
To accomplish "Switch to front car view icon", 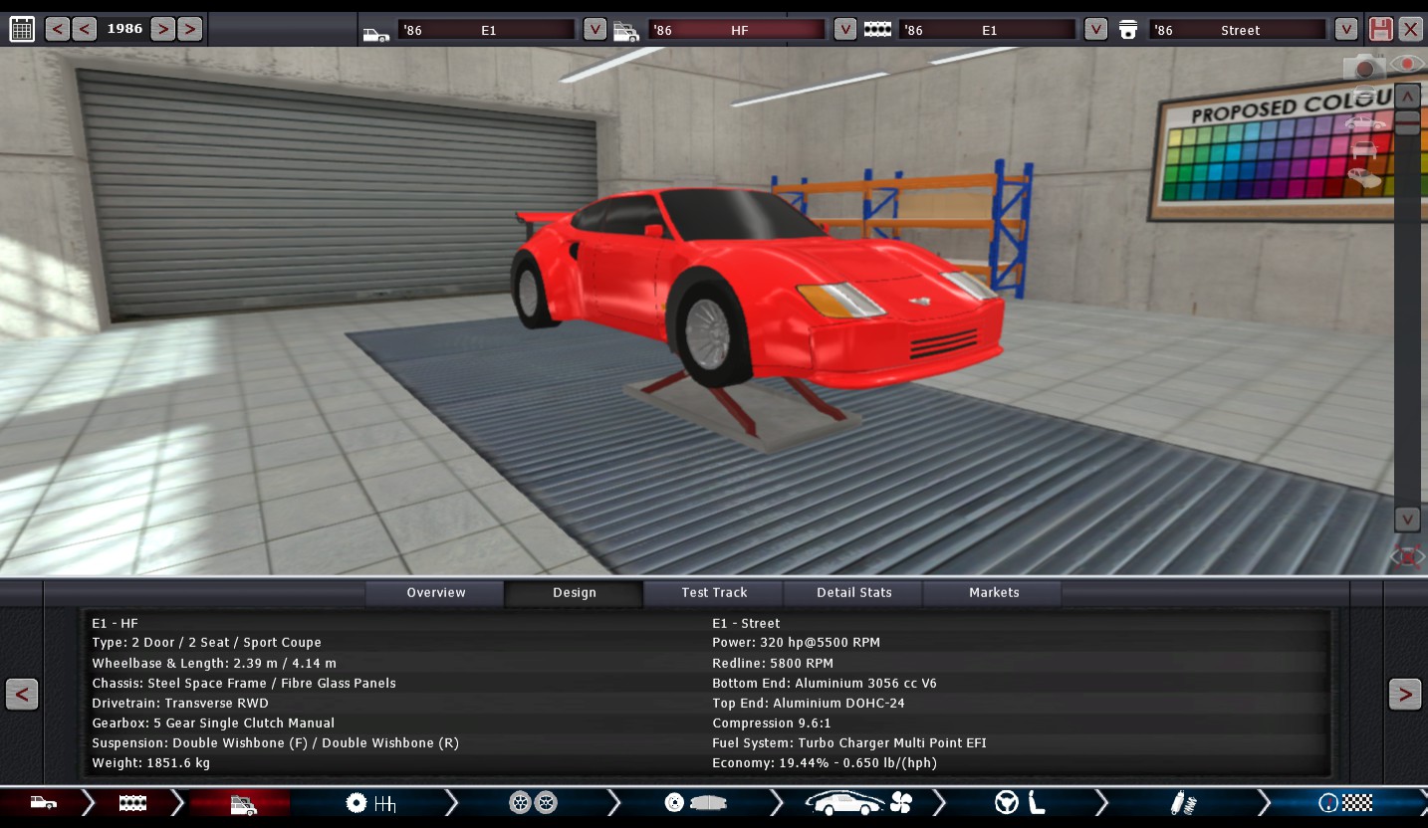I will (x=1364, y=150).
